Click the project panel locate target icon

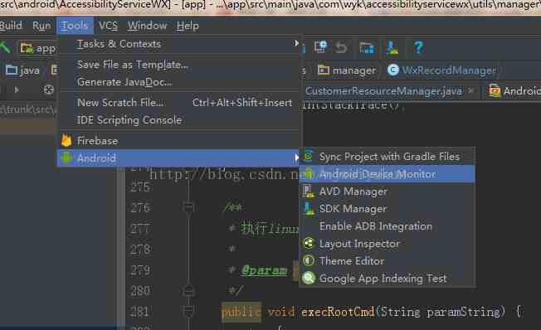[49, 90]
